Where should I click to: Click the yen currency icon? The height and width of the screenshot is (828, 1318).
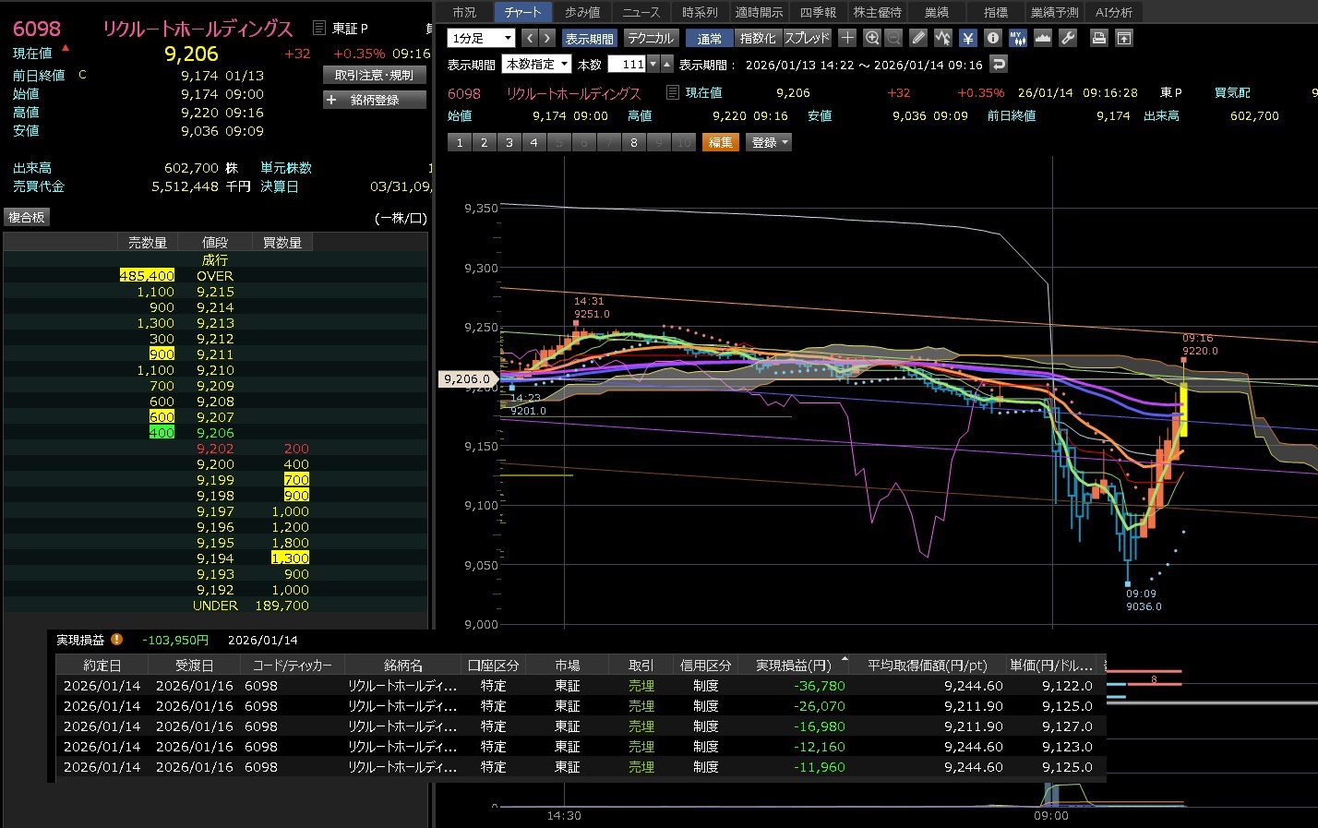(967, 38)
